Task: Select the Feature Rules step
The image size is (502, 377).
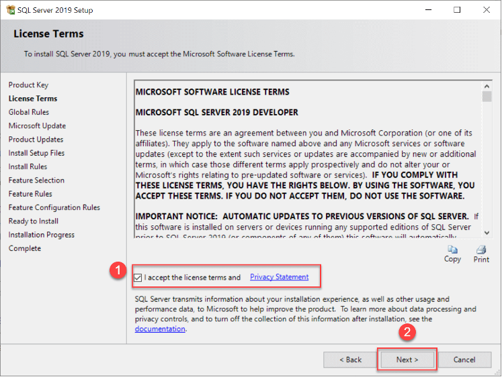Action: [x=30, y=194]
